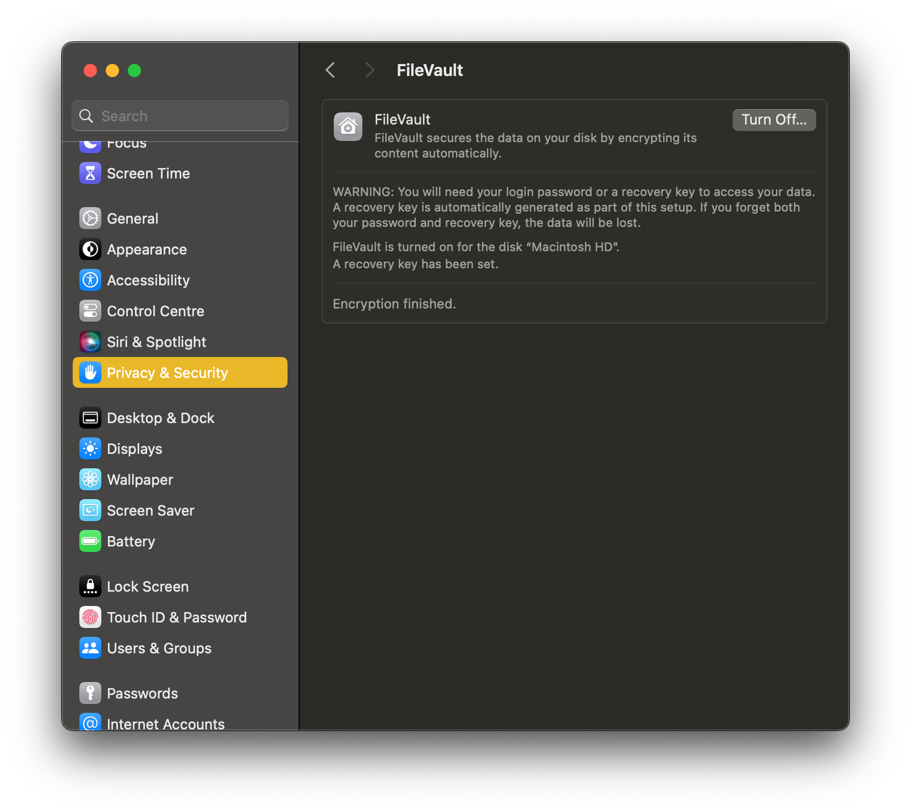The width and height of the screenshot is (911, 812).
Task: Click the Appearance icon in sidebar
Action: coord(90,250)
